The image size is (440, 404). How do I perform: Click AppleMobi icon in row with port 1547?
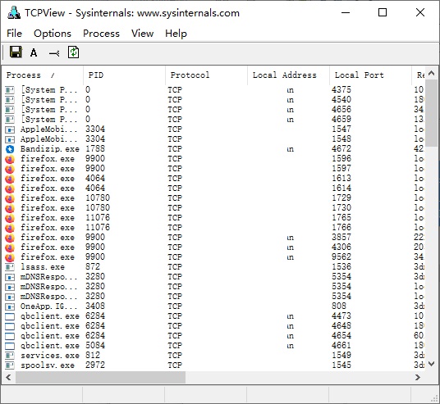tap(10, 129)
